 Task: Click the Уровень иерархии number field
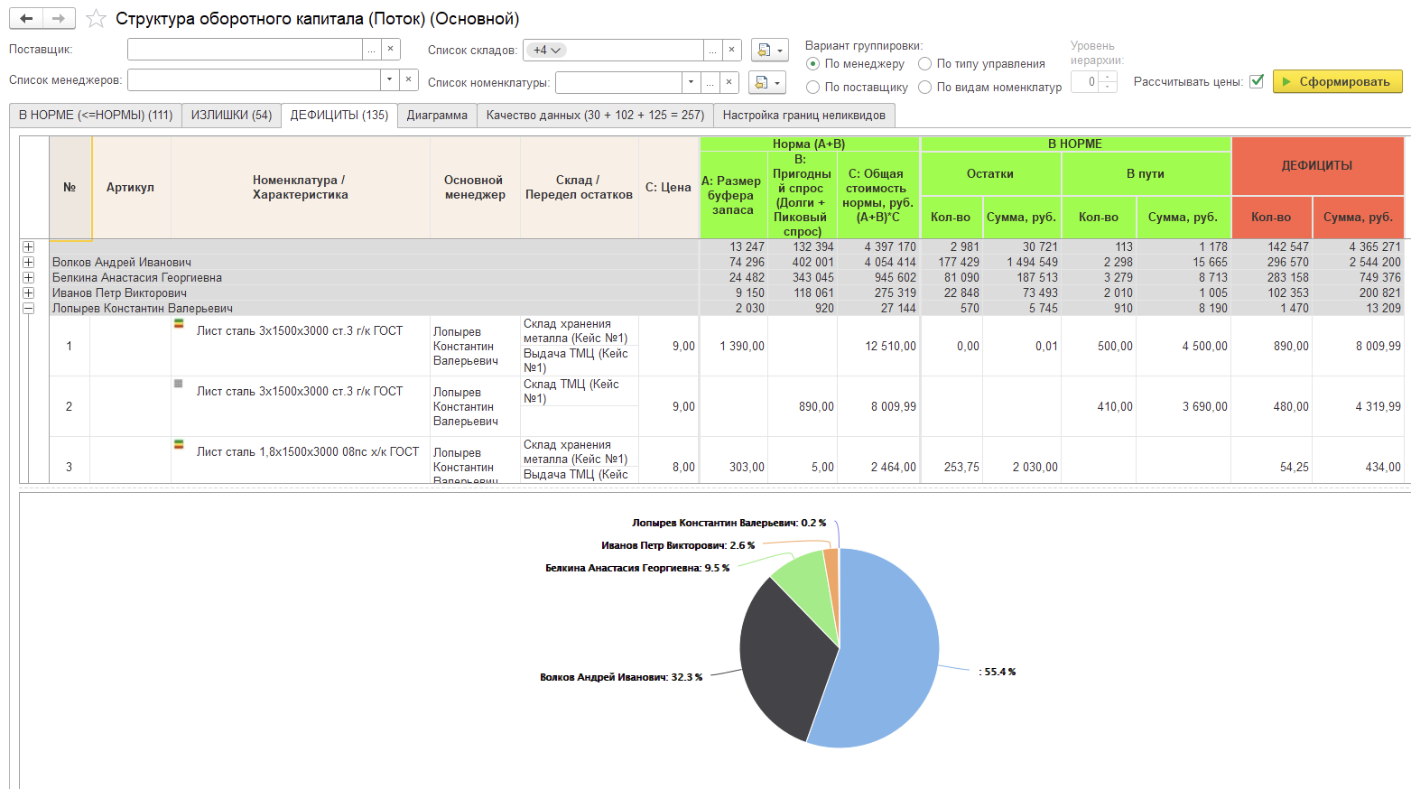pyautogui.click(x=1086, y=82)
